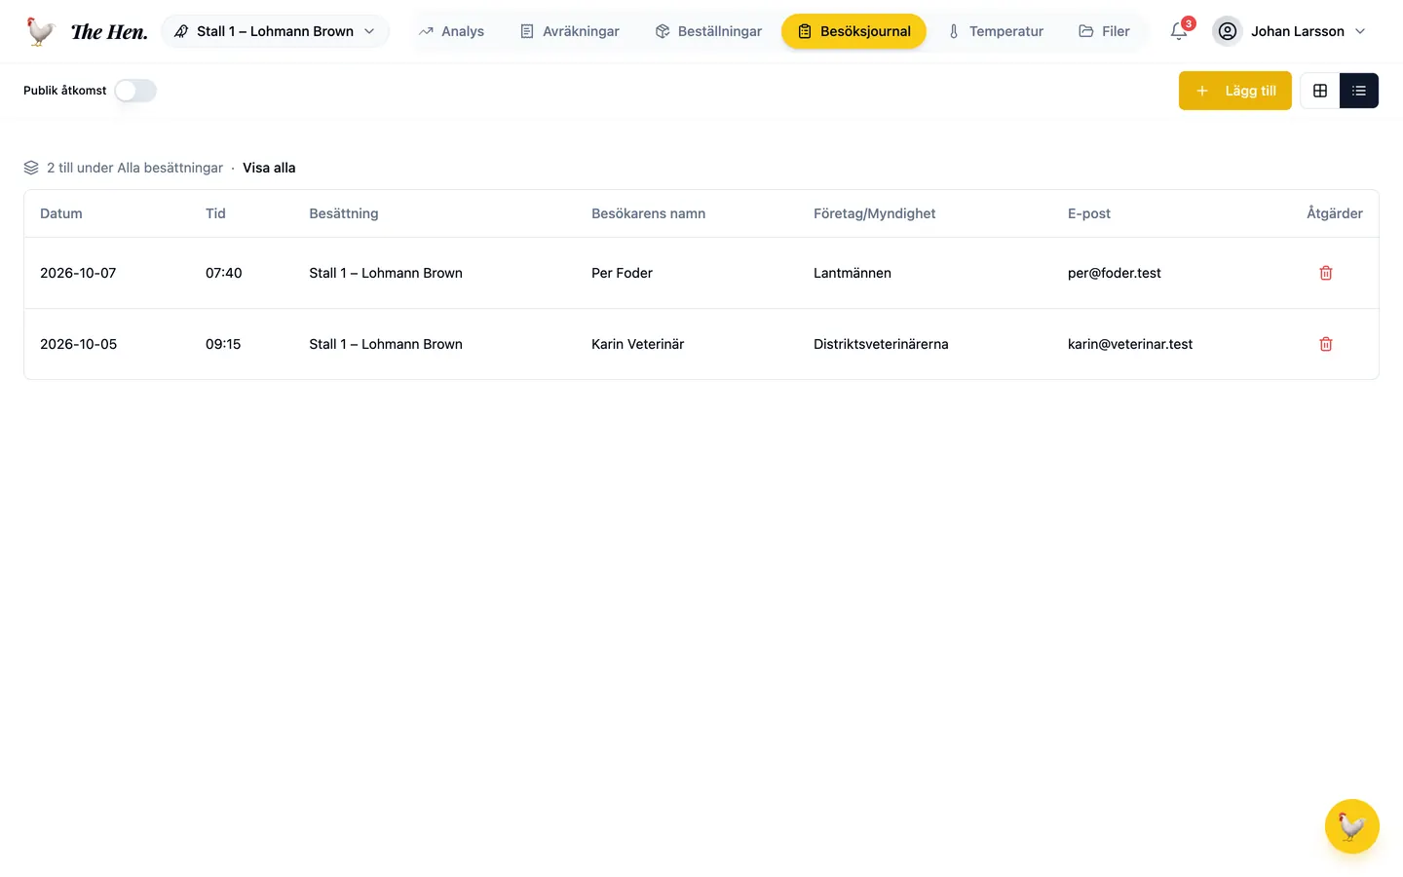
Task: Click the Företag/Myndighet column header
Action: (x=874, y=213)
